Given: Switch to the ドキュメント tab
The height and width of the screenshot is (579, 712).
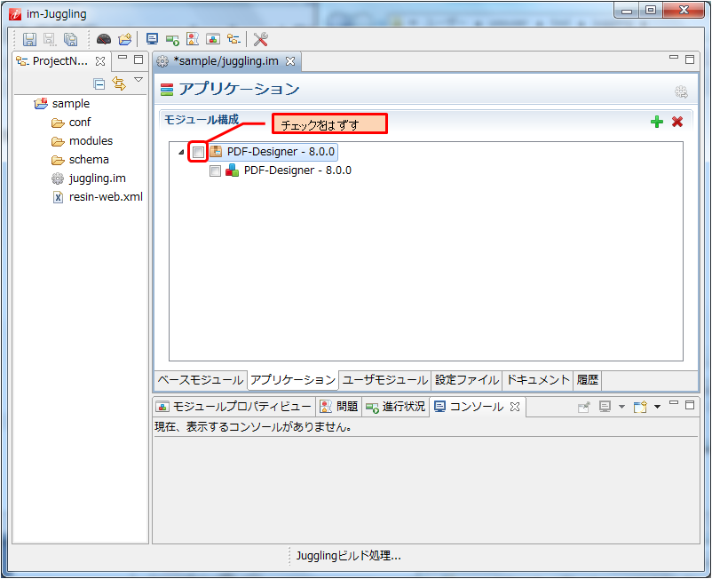Looking at the screenshot, I should click(538, 380).
